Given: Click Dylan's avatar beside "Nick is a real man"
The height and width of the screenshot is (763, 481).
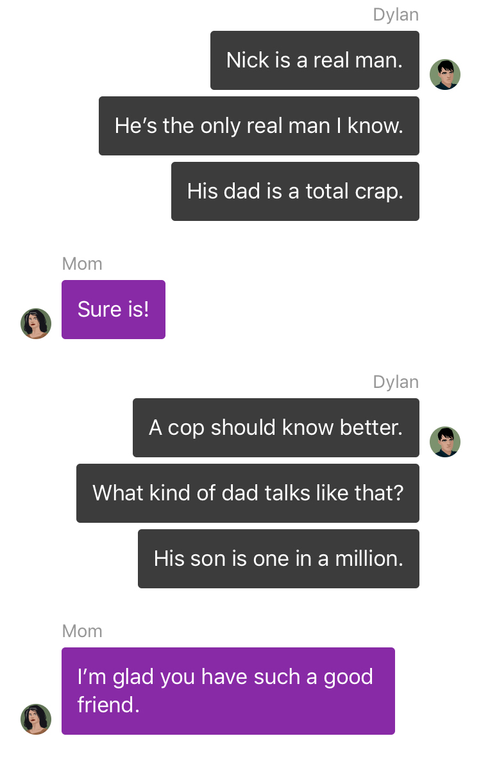Looking at the screenshot, I should point(444,75).
